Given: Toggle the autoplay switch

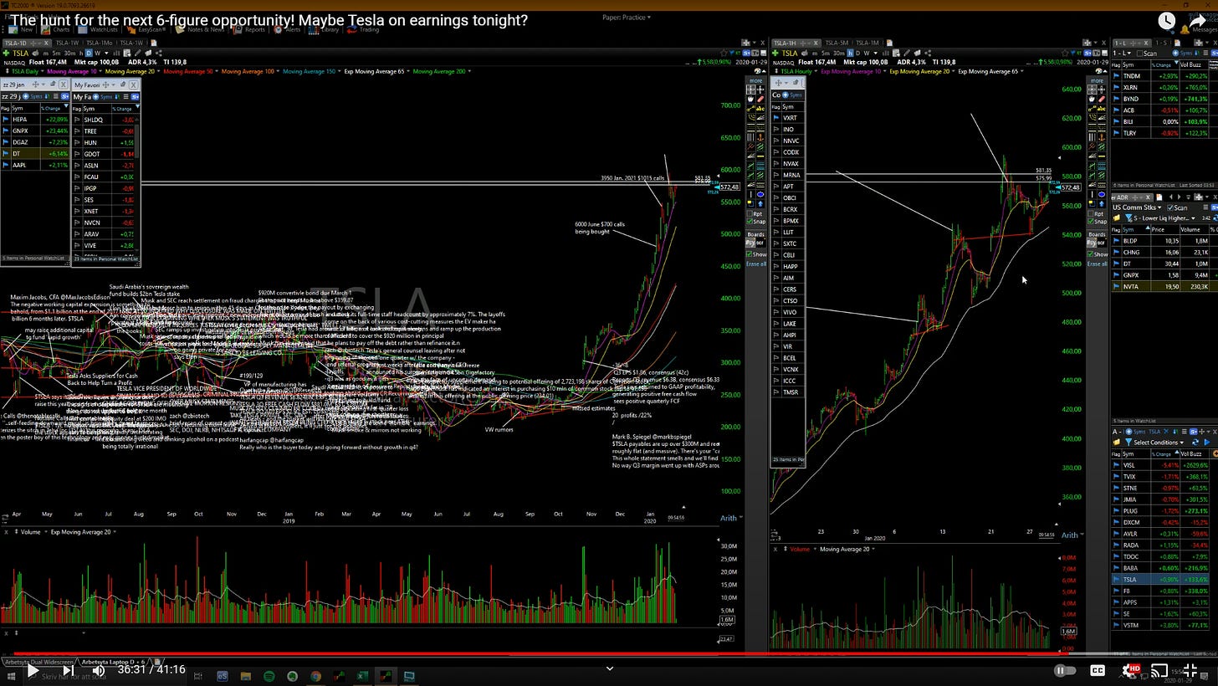Looking at the screenshot, I should [1065, 670].
